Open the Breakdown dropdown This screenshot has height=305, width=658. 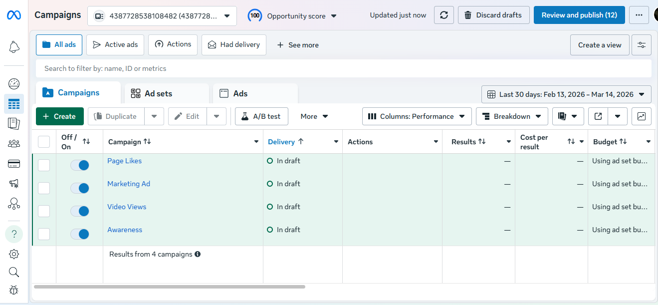(512, 116)
